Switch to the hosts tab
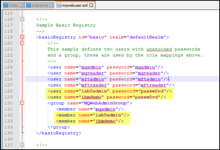The width and height of the screenshot is (220, 150). (13, 5)
